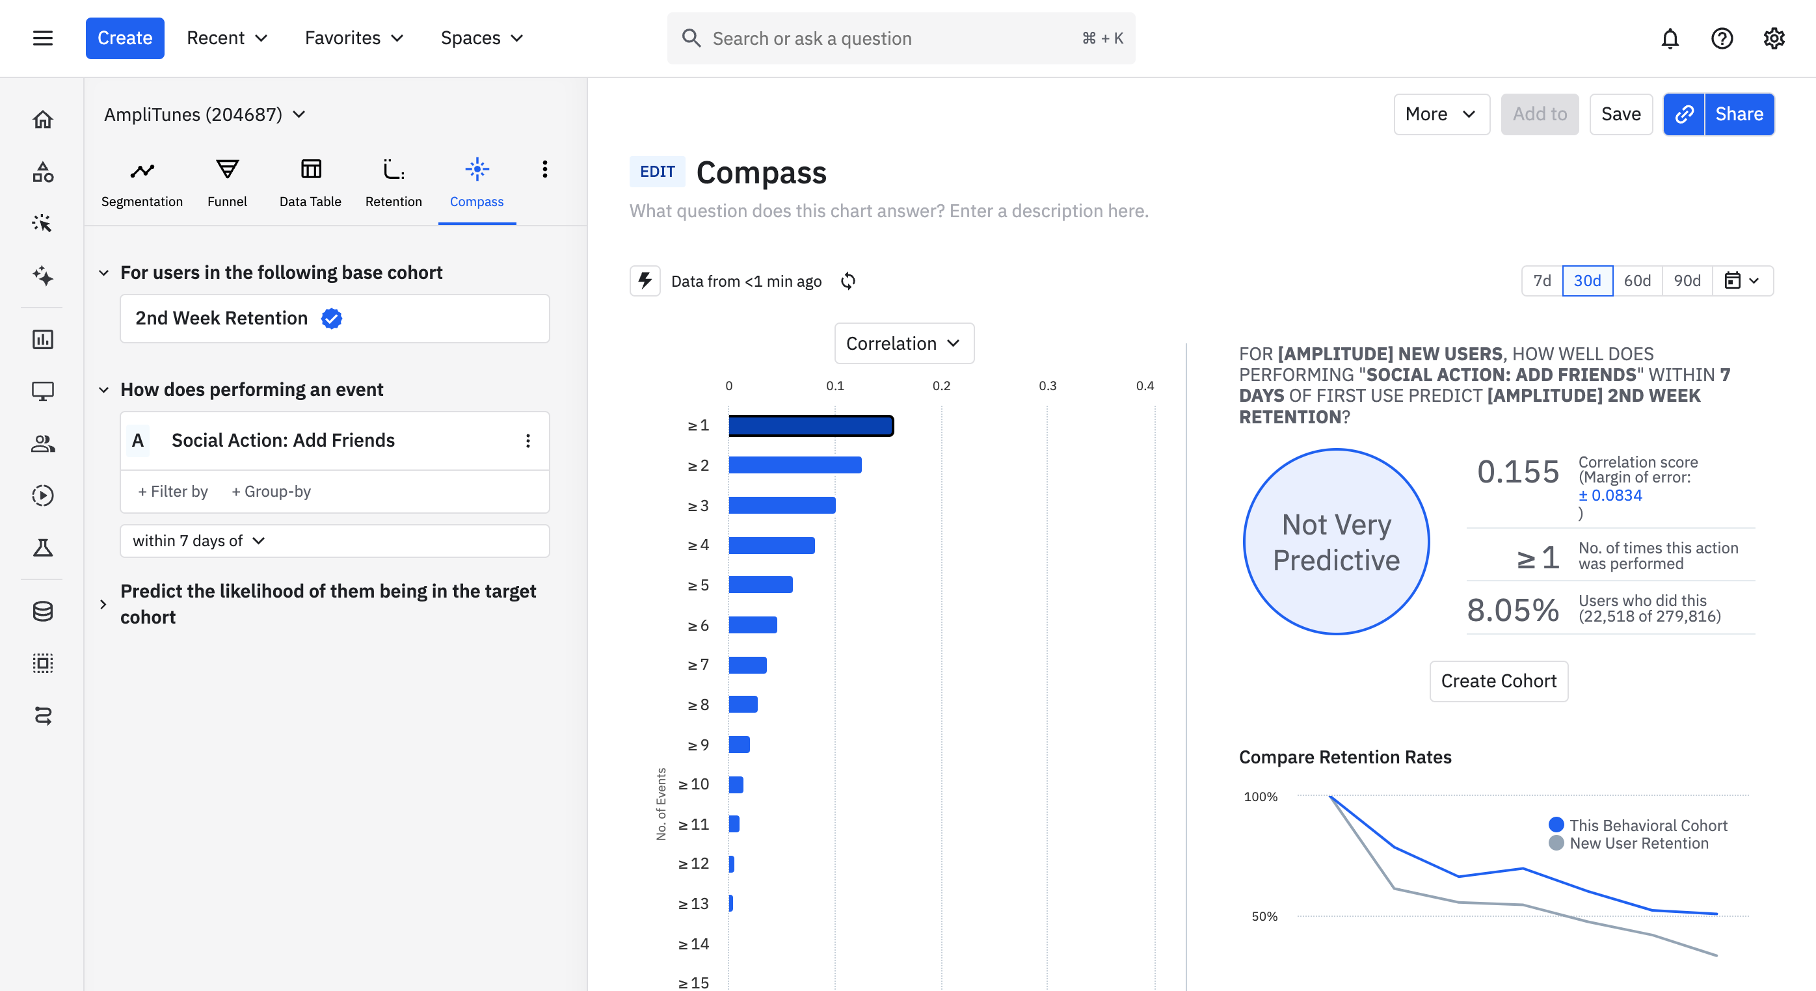Open the Correlation metric dropdown
Screen dimensions: 1816x991
(x=903, y=343)
